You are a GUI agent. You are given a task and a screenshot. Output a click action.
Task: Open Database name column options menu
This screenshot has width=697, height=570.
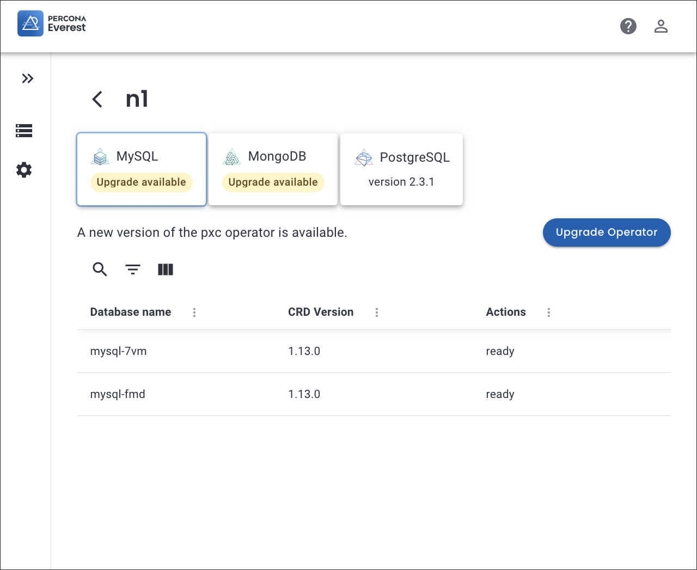[x=194, y=312]
